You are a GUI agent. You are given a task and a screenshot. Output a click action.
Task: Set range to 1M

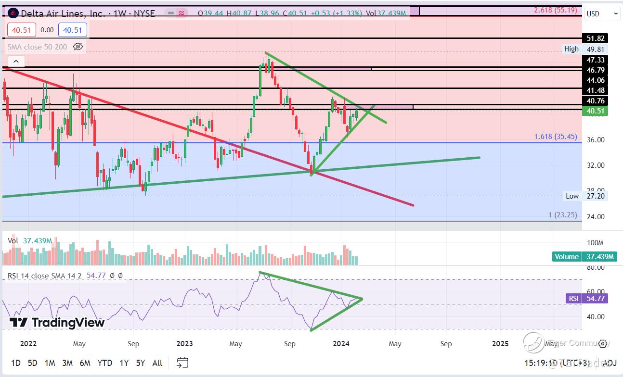pyautogui.click(x=50, y=363)
